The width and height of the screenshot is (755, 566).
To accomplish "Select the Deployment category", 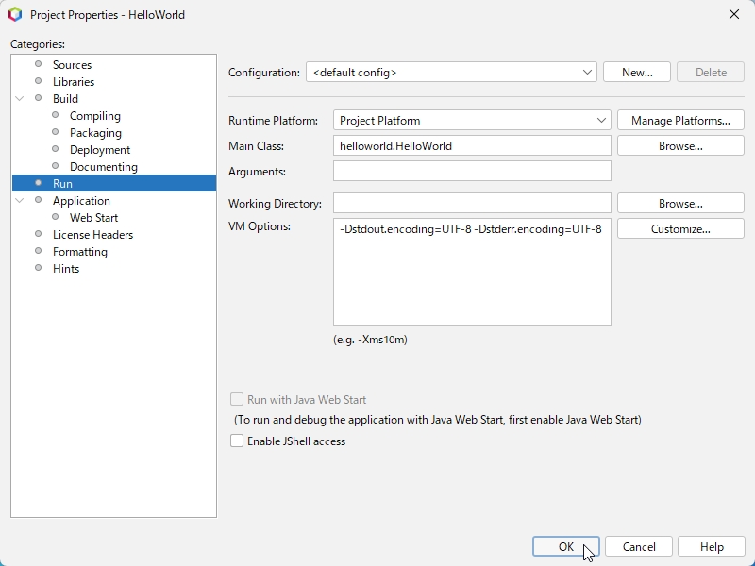I will tap(98, 149).
